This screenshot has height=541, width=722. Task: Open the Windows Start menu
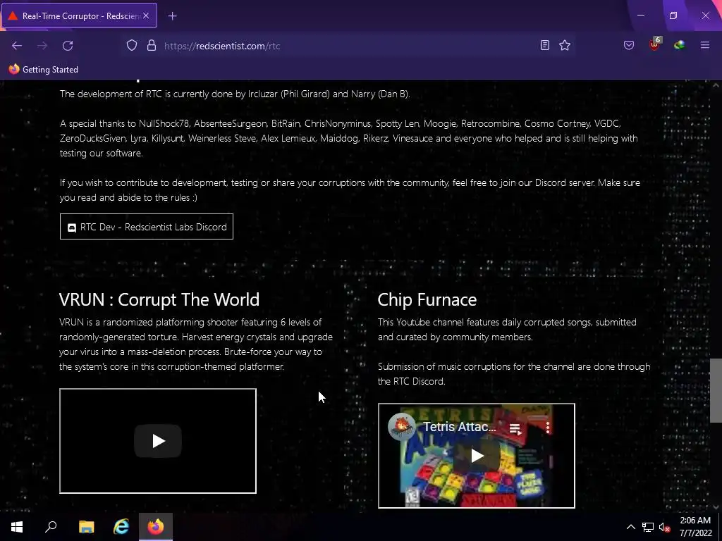tap(17, 527)
